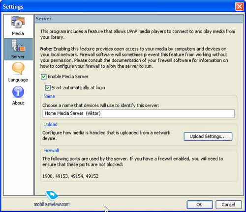
Task: Select the Server icon in the sidebar
Action: click(18, 46)
